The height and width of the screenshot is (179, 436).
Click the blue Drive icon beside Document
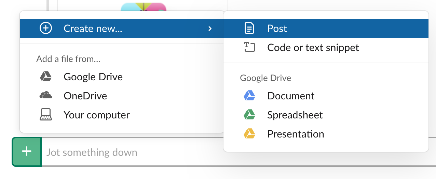[x=249, y=96]
